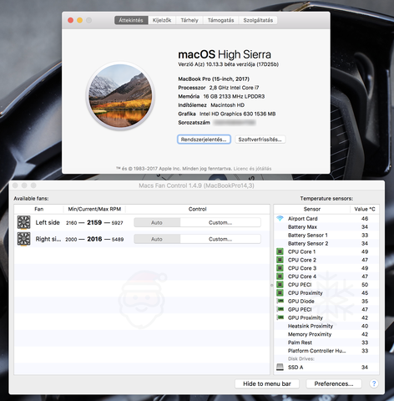Image resolution: width=394 pixels, height=401 pixels.
Task: Click the Rendszerjelentés button
Action: coord(204,140)
